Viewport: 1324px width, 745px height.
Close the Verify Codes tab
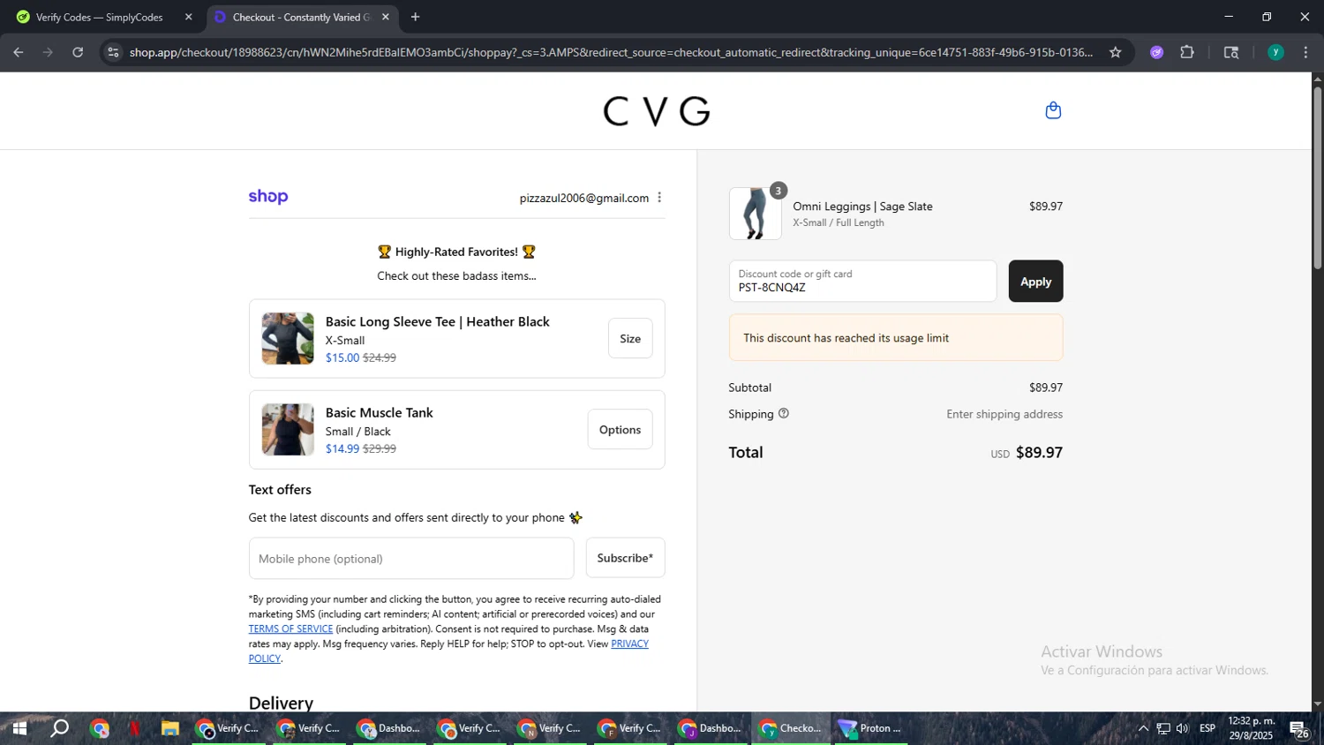pos(188,17)
